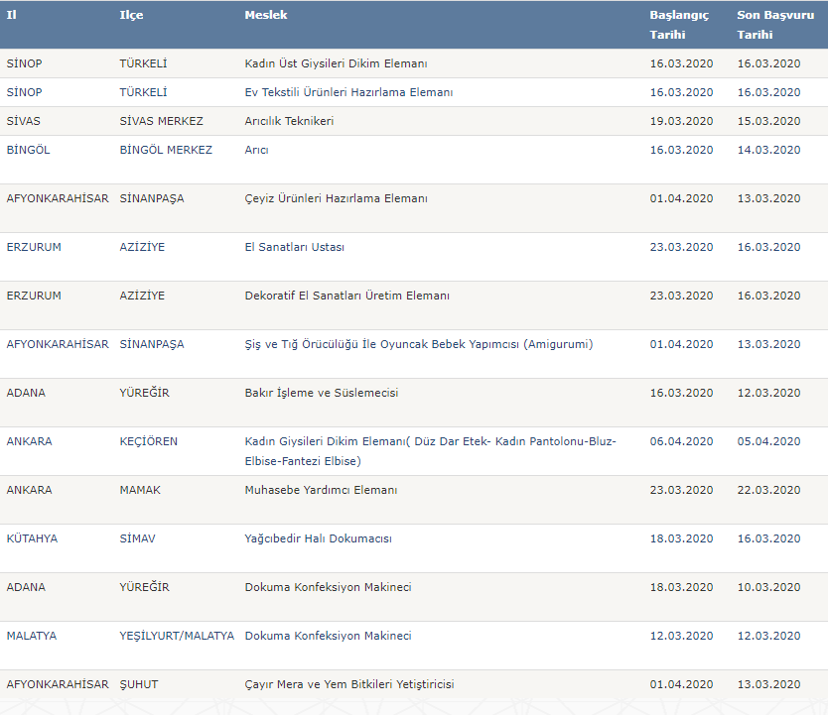This screenshot has width=828, height=715.
Task: Open the SİVAS province link
Action: pos(24,121)
